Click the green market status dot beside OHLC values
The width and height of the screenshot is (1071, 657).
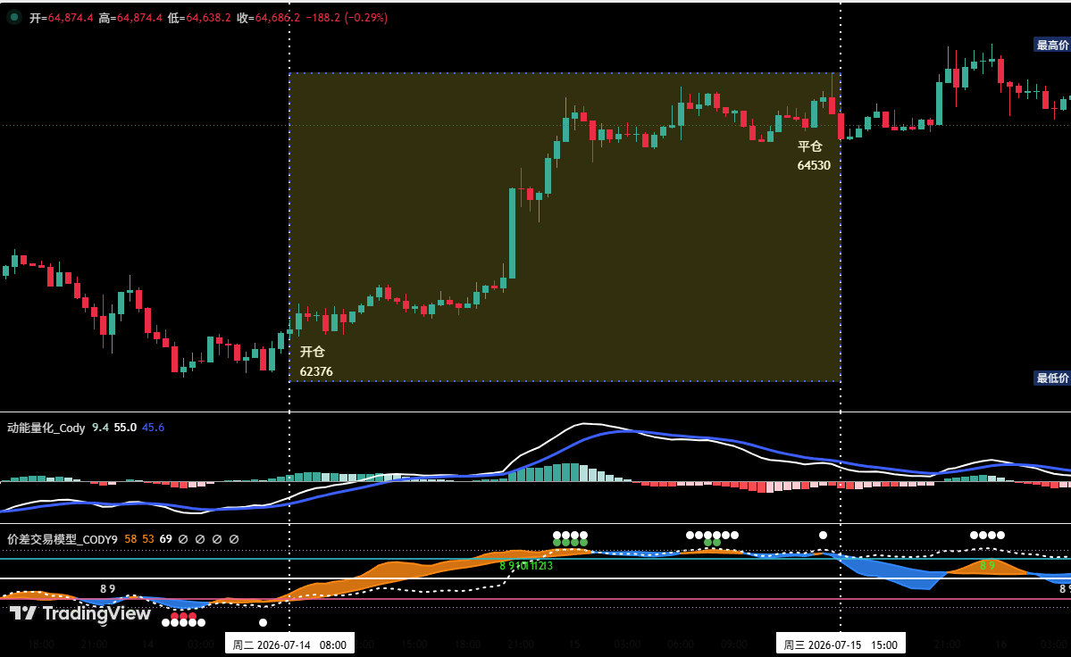point(13,18)
